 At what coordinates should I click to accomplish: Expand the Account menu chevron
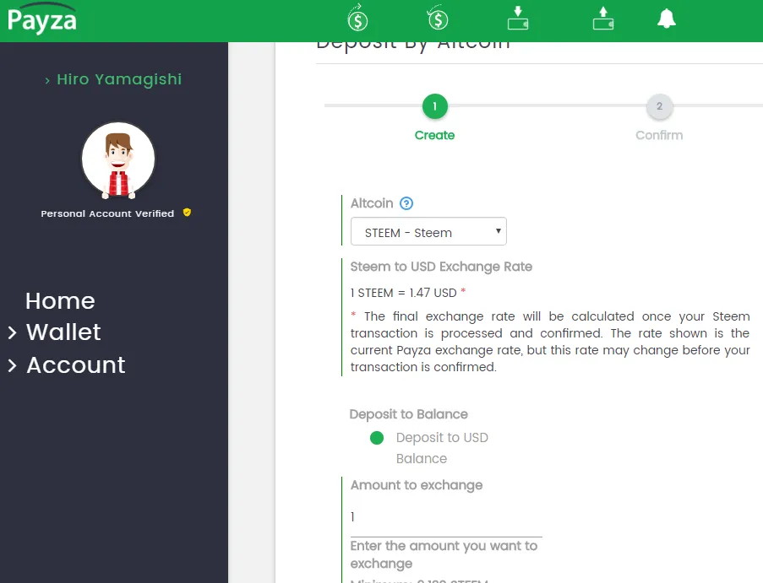coord(12,365)
